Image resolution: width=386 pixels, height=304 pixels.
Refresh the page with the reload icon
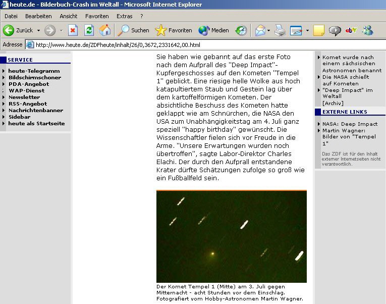click(x=89, y=30)
